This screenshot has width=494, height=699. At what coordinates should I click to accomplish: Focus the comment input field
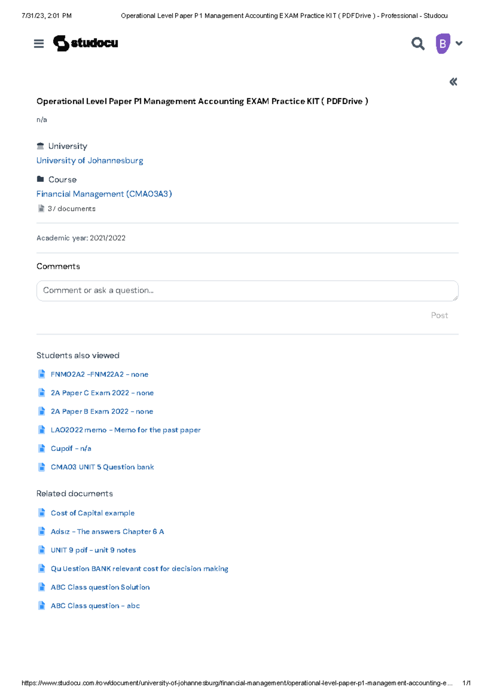point(247,291)
